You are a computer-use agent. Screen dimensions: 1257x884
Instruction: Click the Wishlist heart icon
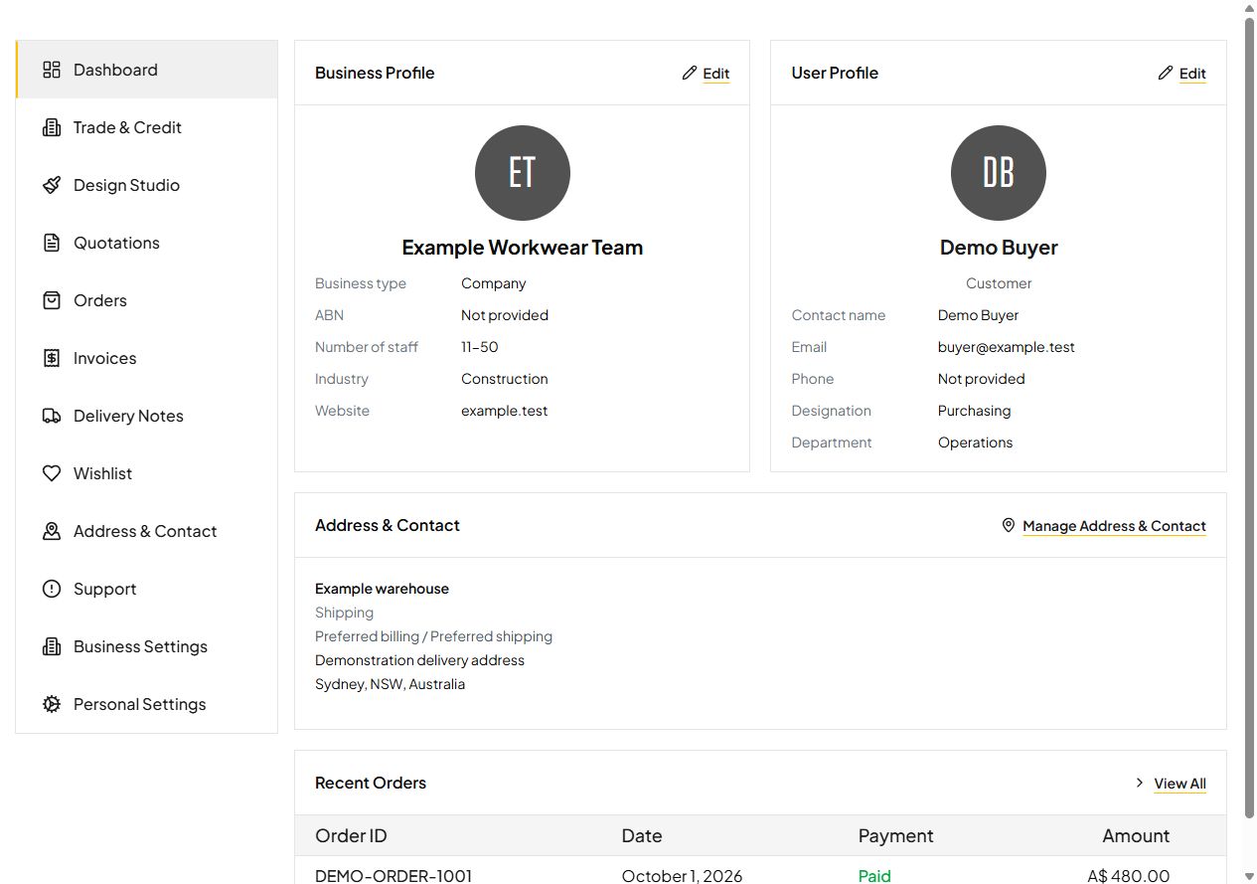[x=52, y=473]
